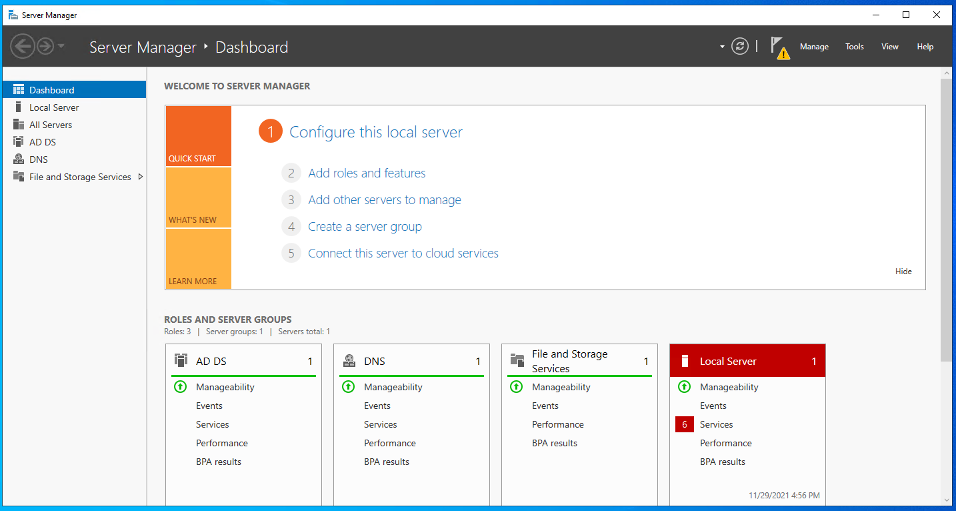Select the Quick Start tile

(198, 136)
